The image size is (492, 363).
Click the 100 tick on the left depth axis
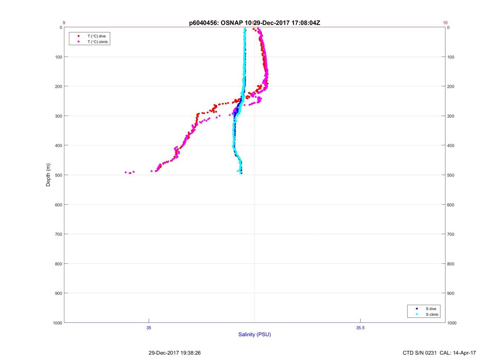pos(58,57)
